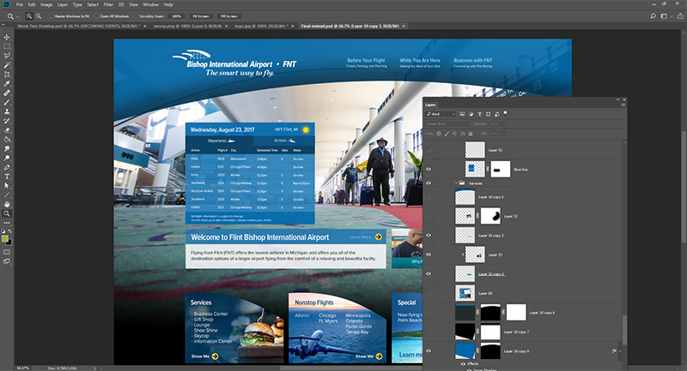This screenshot has width=687, height=371.
Task: Hide Layer 53
Action: [x=429, y=254]
